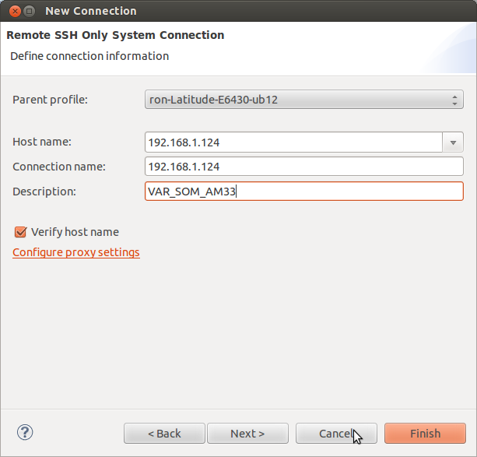Click the Connection name label
The height and width of the screenshot is (457, 477).
coord(59,167)
